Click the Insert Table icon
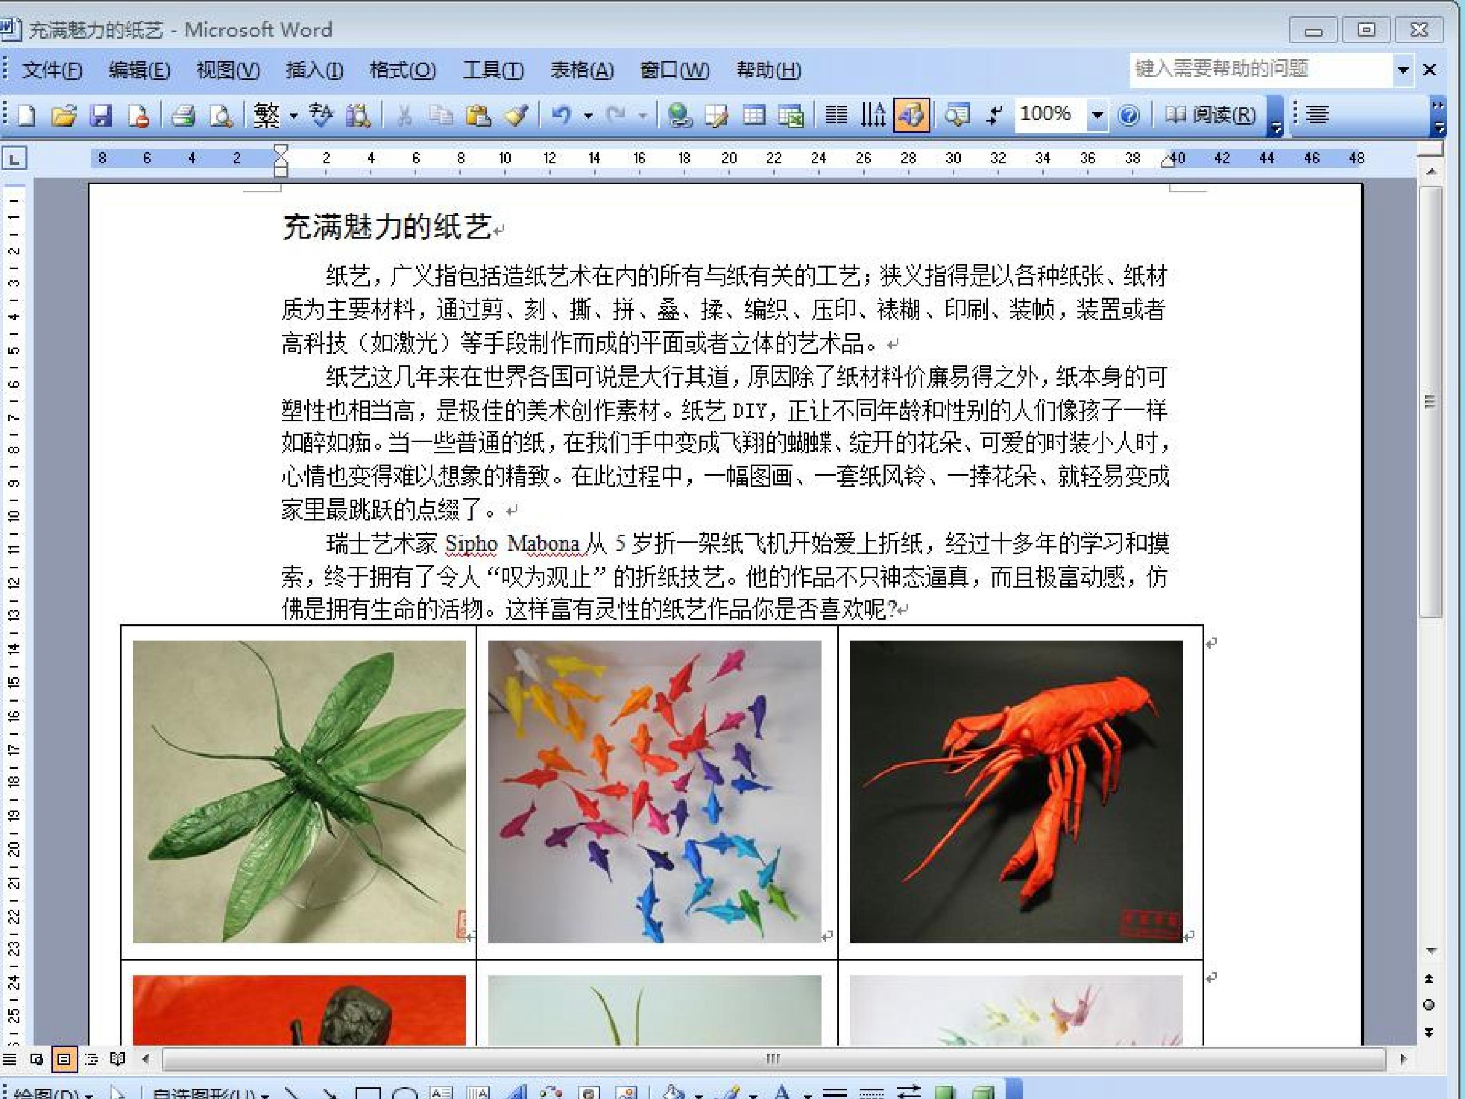This screenshot has height=1099, width=1465. (754, 116)
